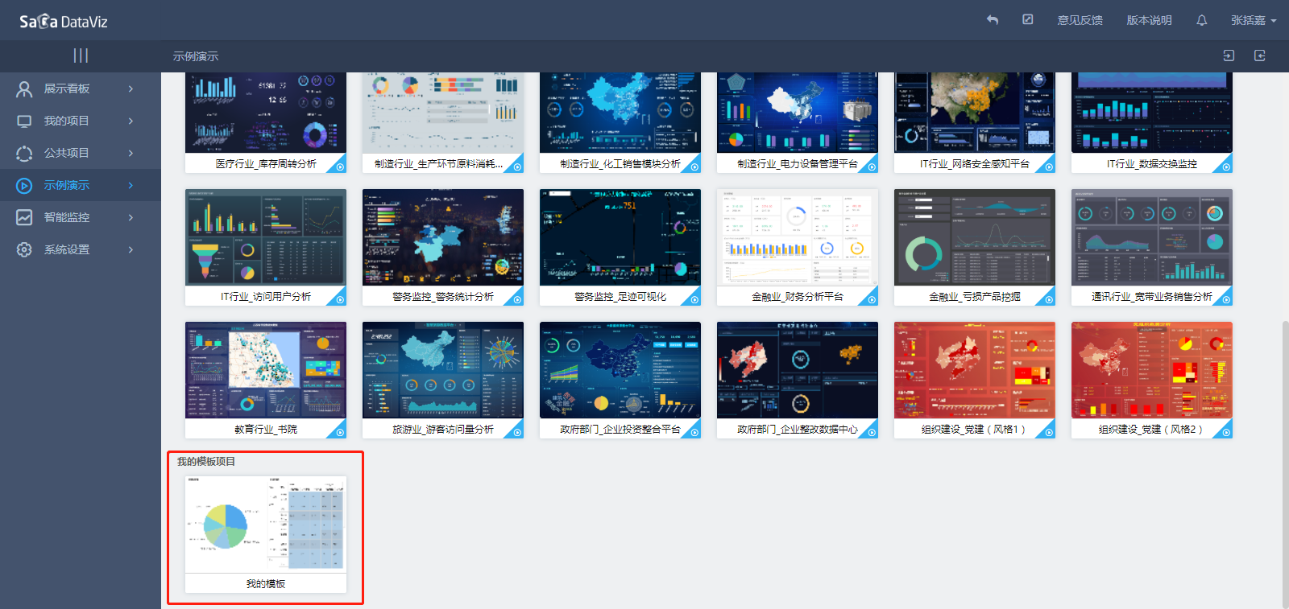Preview 制造行业_化工销售模块分析 via corner icon
Screen dimensions: 1289x609
pyautogui.click(x=694, y=167)
